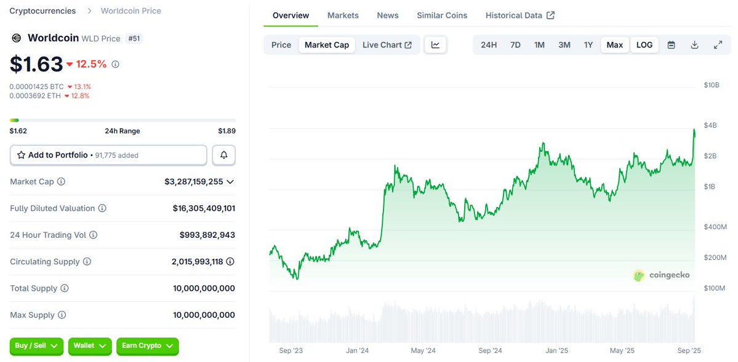The width and height of the screenshot is (738, 362).
Task: Open the Live Chart link
Action: [x=387, y=45]
